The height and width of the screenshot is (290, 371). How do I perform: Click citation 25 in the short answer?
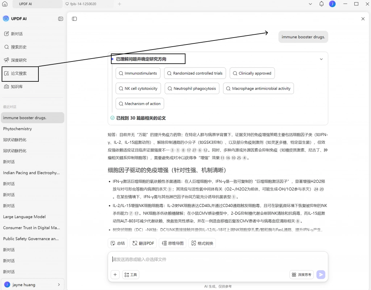click(239, 158)
